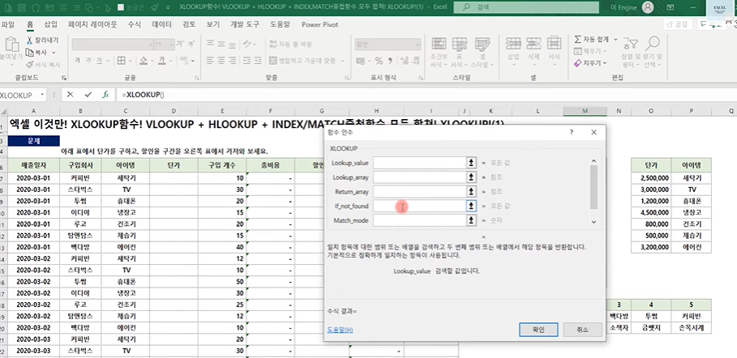Viewport: 737px width, 358px height.
Task: Click the 문제 label cell
Action: click(x=34, y=140)
